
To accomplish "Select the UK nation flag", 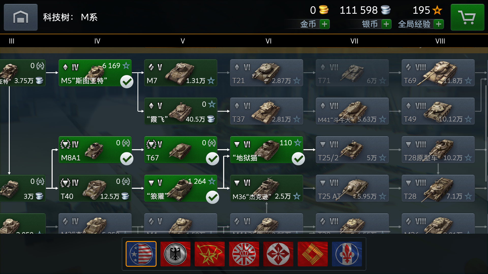I will [244, 254].
